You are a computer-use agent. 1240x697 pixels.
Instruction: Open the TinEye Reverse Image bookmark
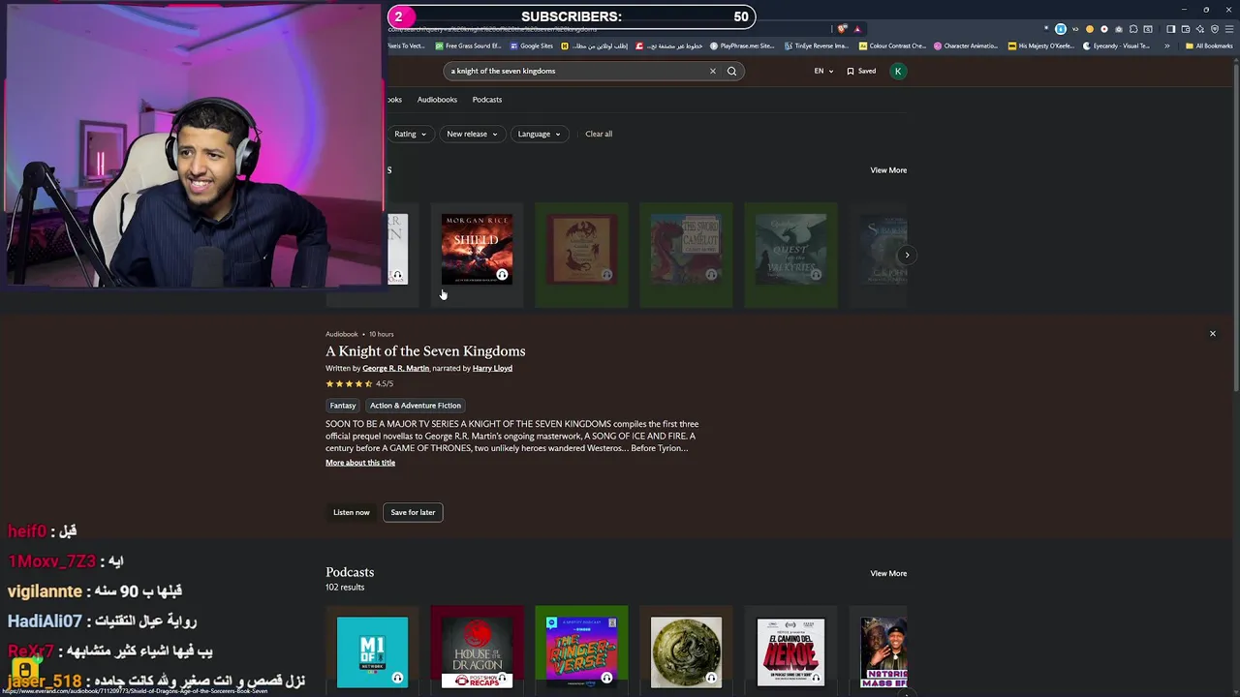tap(816, 45)
